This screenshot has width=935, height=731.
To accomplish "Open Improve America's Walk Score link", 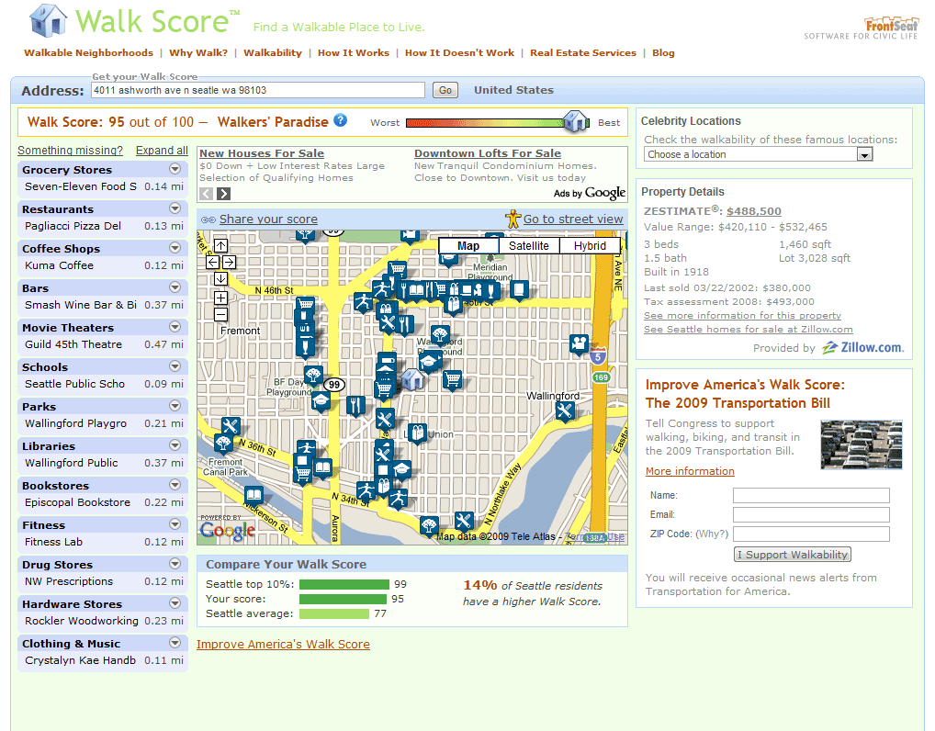I will (283, 645).
